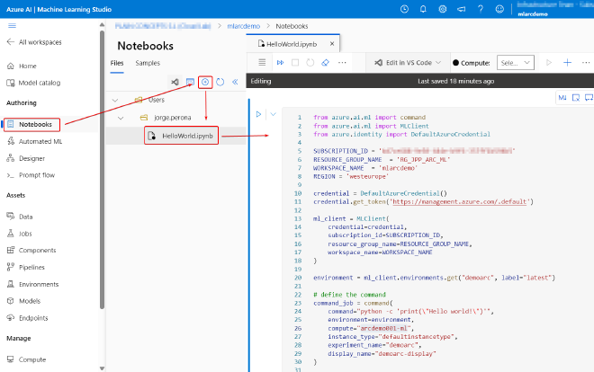Run the first code cell
This screenshot has width=594, height=372.
(258, 114)
